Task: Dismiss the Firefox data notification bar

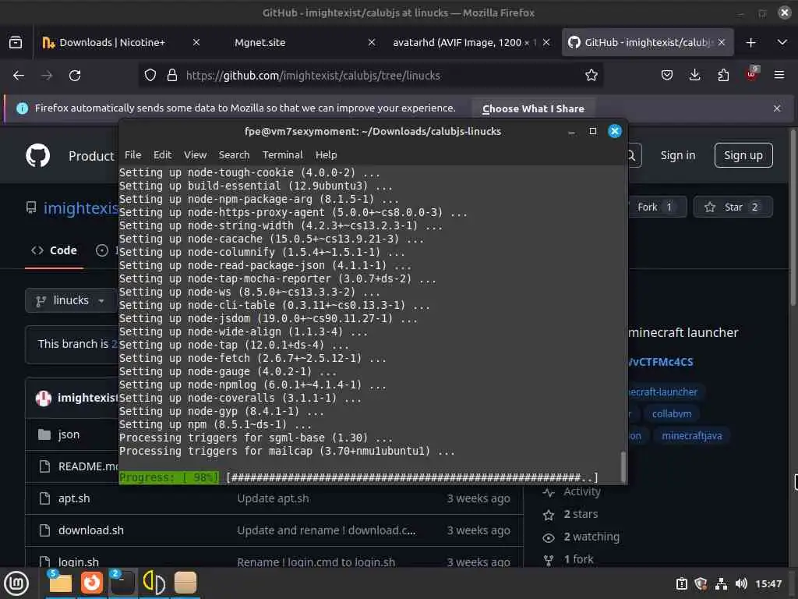Action: coord(777,108)
